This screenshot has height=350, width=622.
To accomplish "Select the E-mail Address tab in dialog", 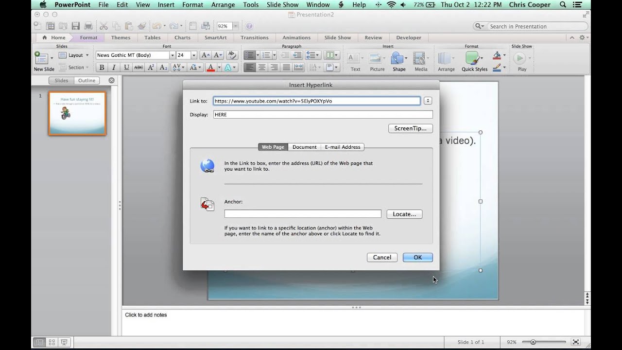I will pyautogui.click(x=343, y=147).
